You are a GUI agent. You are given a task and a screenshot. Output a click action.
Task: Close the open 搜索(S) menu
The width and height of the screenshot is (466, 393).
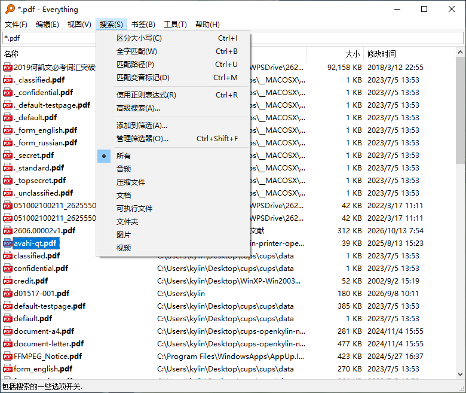(x=111, y=25)
